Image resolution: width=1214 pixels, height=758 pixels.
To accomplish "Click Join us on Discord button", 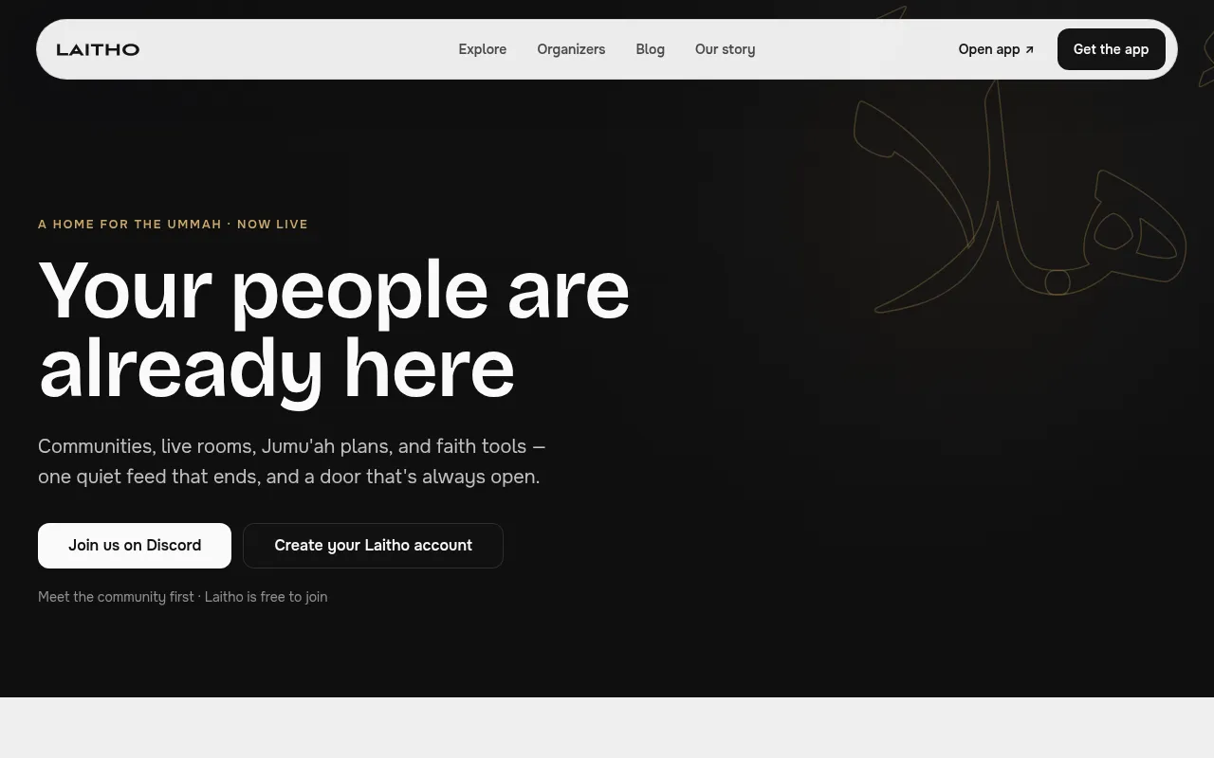I will pos(135,546).
